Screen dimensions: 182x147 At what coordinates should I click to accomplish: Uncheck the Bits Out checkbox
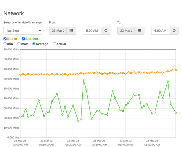tap(23, 39)
